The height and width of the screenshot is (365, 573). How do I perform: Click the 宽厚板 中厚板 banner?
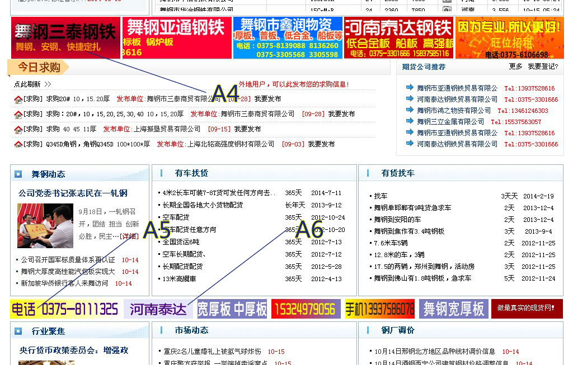tap(232, 309)
